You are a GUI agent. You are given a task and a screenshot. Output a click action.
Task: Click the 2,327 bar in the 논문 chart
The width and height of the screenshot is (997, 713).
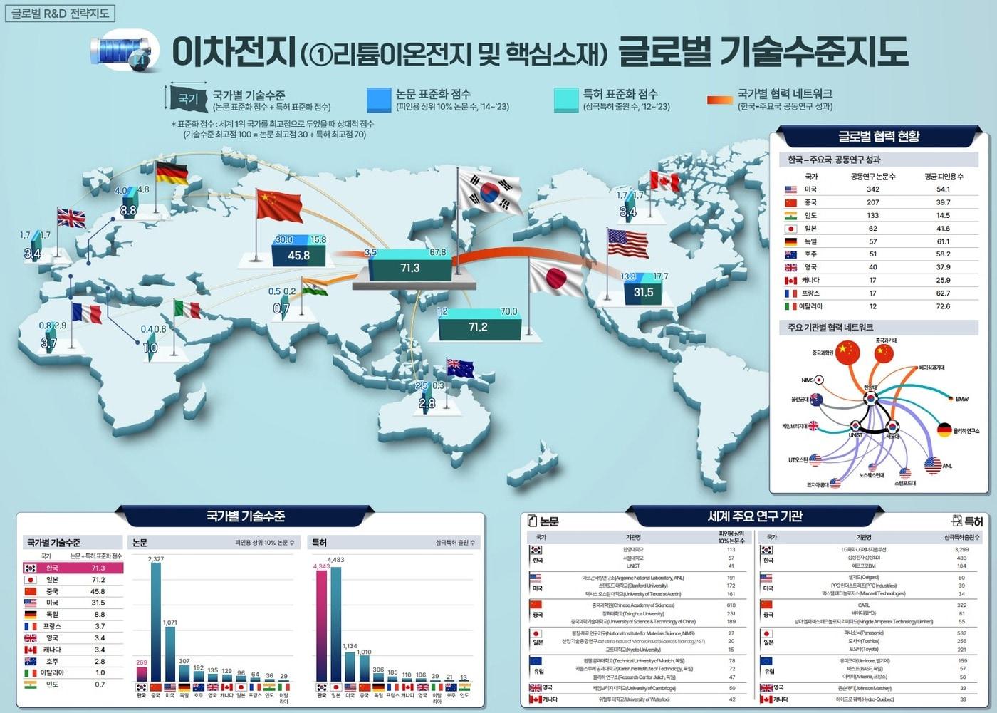pyautogui.click(x=155, y=621)
